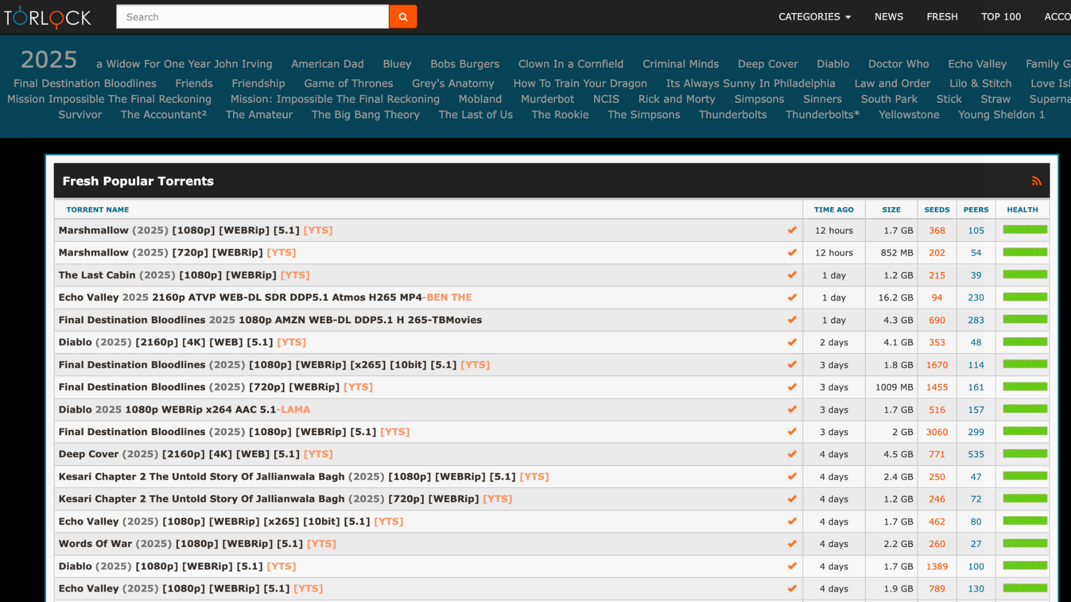Open the Fresh menu item

point(942,17)
